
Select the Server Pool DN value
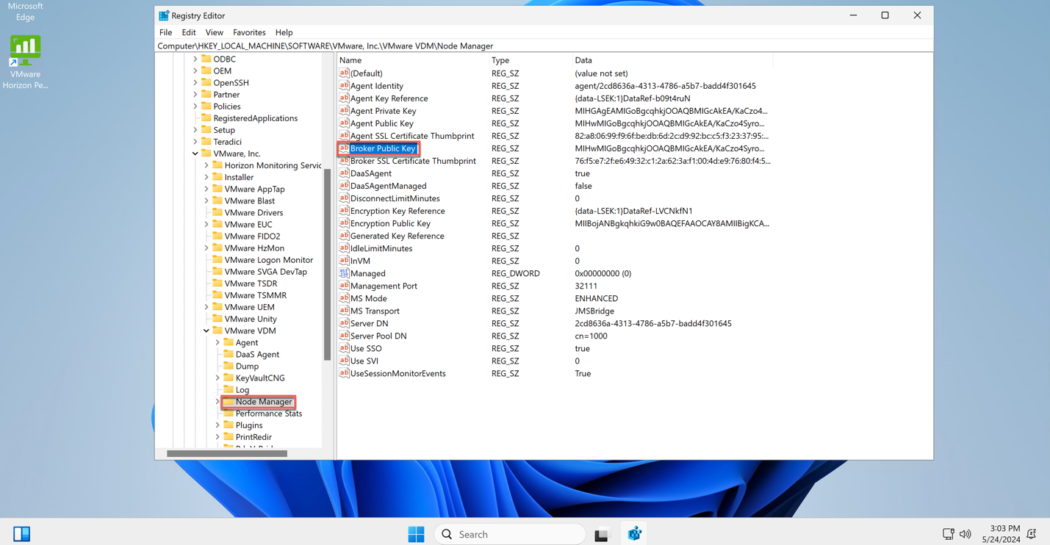(378, 336)
